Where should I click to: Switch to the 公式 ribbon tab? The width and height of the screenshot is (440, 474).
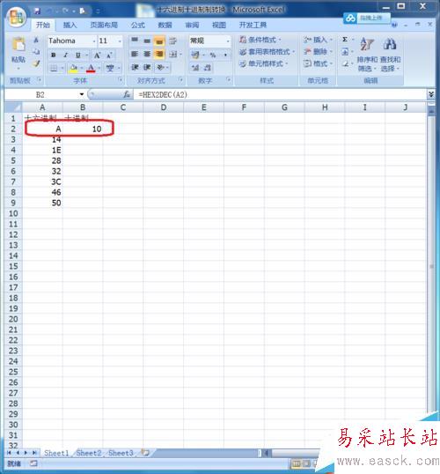[x=138, y=25]
